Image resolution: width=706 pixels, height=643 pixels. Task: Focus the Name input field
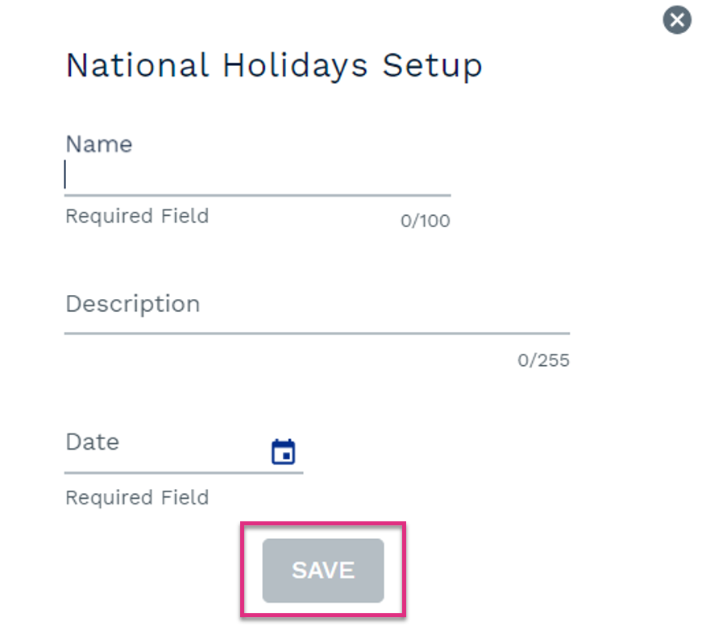click(x=258, y=176)
